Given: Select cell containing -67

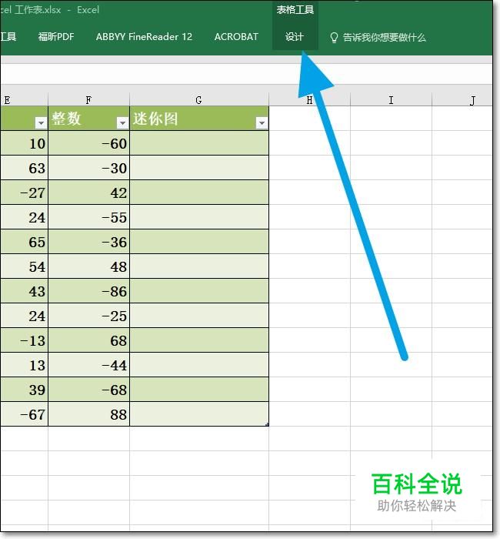Looking at the screenshot, I should [24, 414].
